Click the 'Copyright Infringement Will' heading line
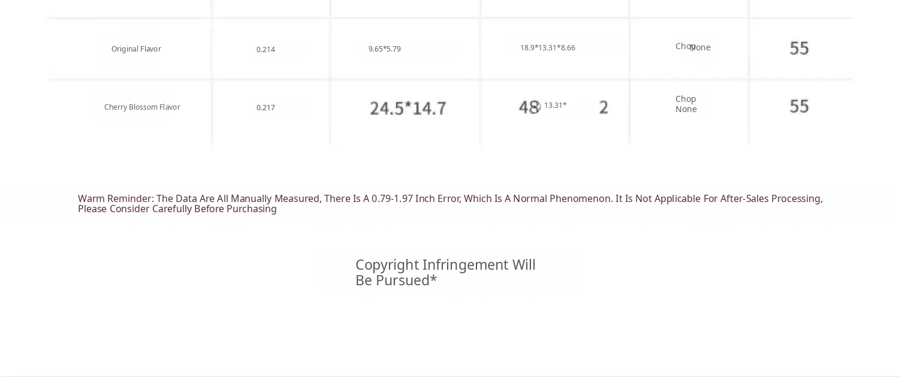The image size is (899, 377). pyautogui.click(x=445, y=265)
